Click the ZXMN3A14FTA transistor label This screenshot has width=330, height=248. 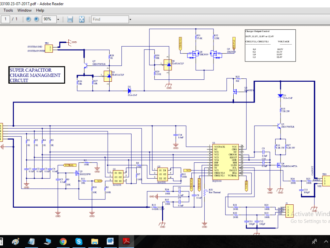tap(289, 166)
